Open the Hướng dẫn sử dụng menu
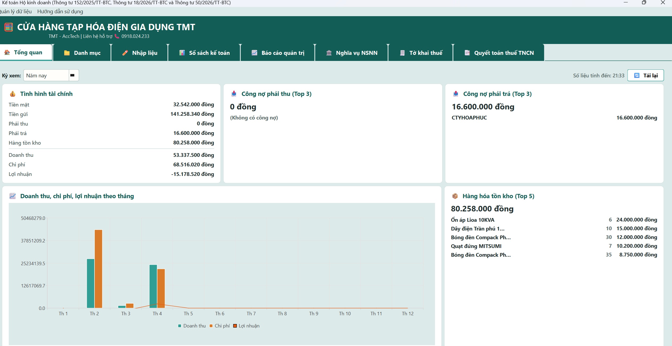The width and height of the screenshot is (672, 346). 60,11
